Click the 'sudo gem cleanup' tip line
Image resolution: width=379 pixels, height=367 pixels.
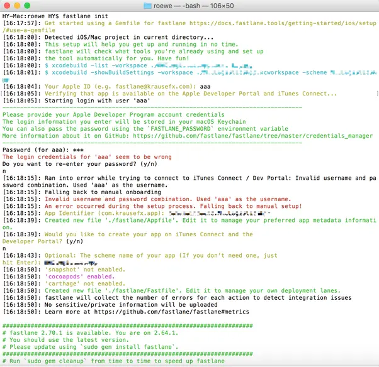[x=113, y=361]
